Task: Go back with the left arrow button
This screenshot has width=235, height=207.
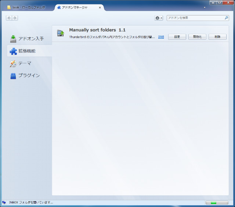Action: pyautogui.click(x=9, y=18)
